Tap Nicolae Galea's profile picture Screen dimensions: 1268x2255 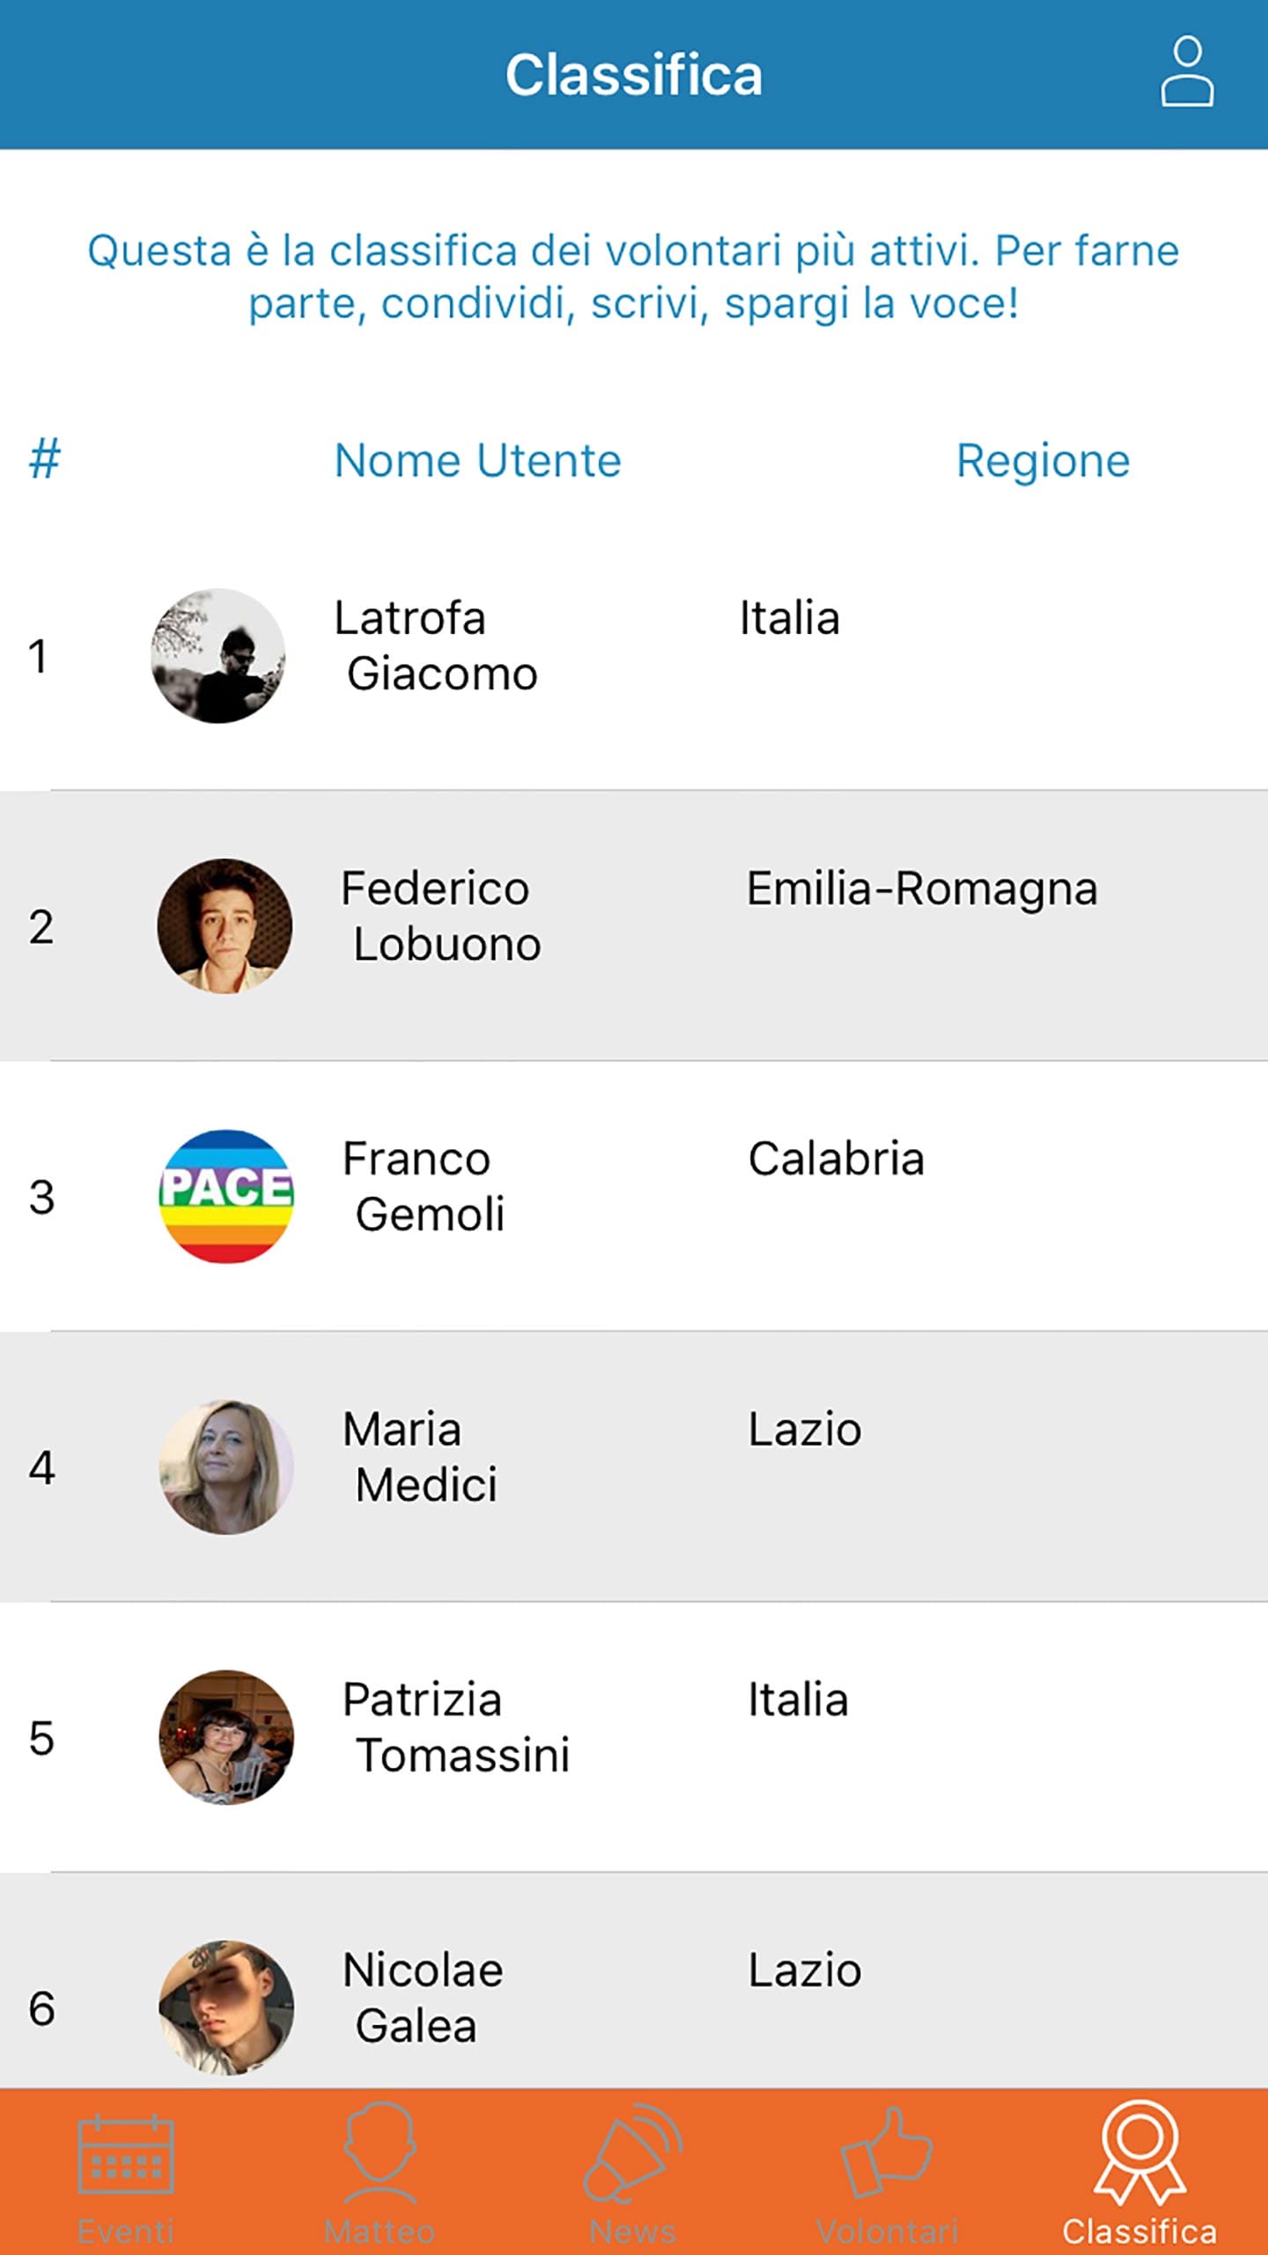tap(226, 2007)
